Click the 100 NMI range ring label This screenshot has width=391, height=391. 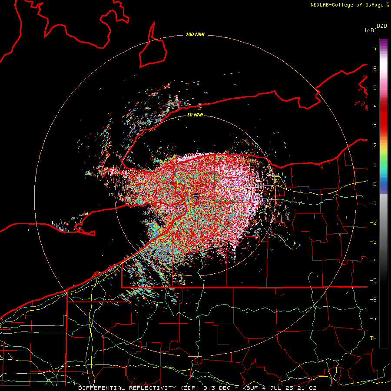(195, 34)
